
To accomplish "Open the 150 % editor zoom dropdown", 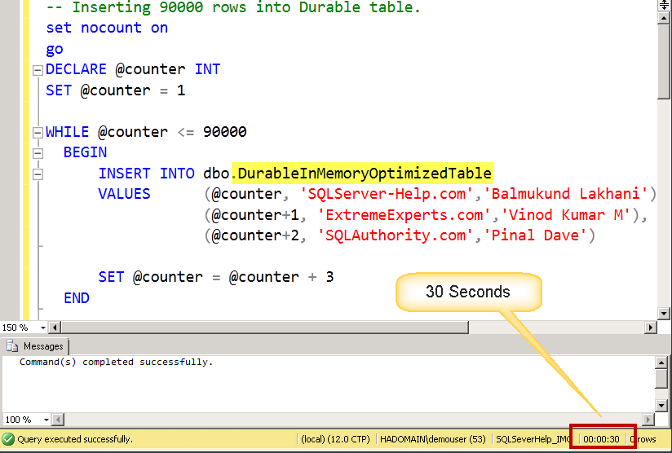I will tap(40, 328).
